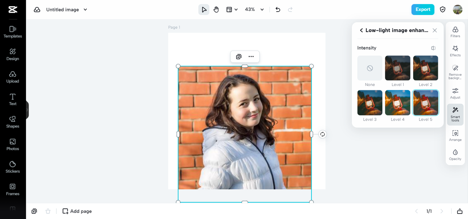The image size is (468, 219).
Task: Click the 1/1 page indicator
Action: tap(429, 211)
